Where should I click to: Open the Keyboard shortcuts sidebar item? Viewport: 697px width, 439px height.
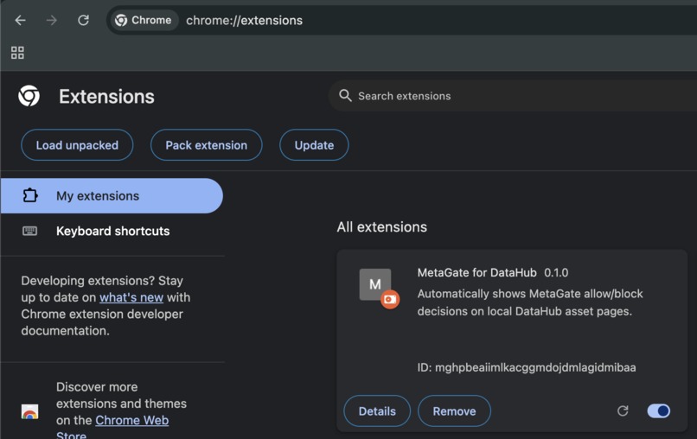(x=112, y=231)
